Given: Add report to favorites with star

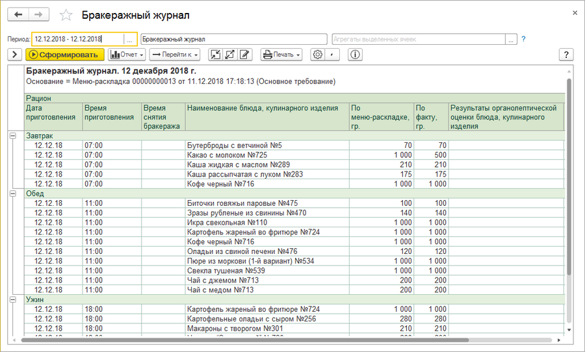Looking at the screenshot, I should [x=65, y=15].
